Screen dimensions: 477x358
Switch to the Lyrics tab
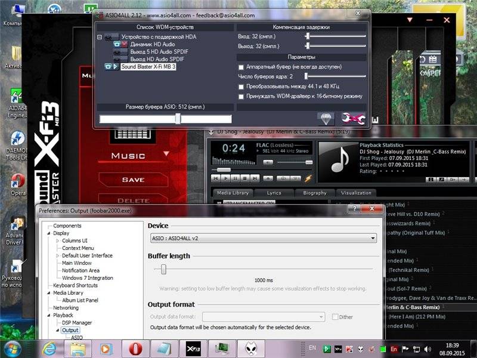[x=274, y=193]
